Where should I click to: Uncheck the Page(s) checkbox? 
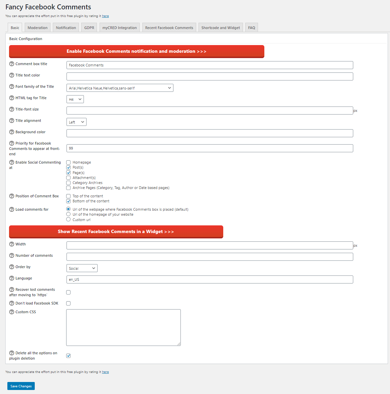[x=69, y=173]
